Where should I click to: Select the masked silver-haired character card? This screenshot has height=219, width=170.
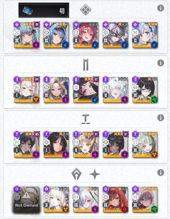pyautogui.click(x=115, y=35)
